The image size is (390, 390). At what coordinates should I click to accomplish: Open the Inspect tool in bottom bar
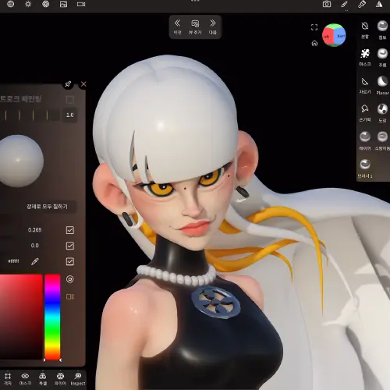click(x=78, y=378)
